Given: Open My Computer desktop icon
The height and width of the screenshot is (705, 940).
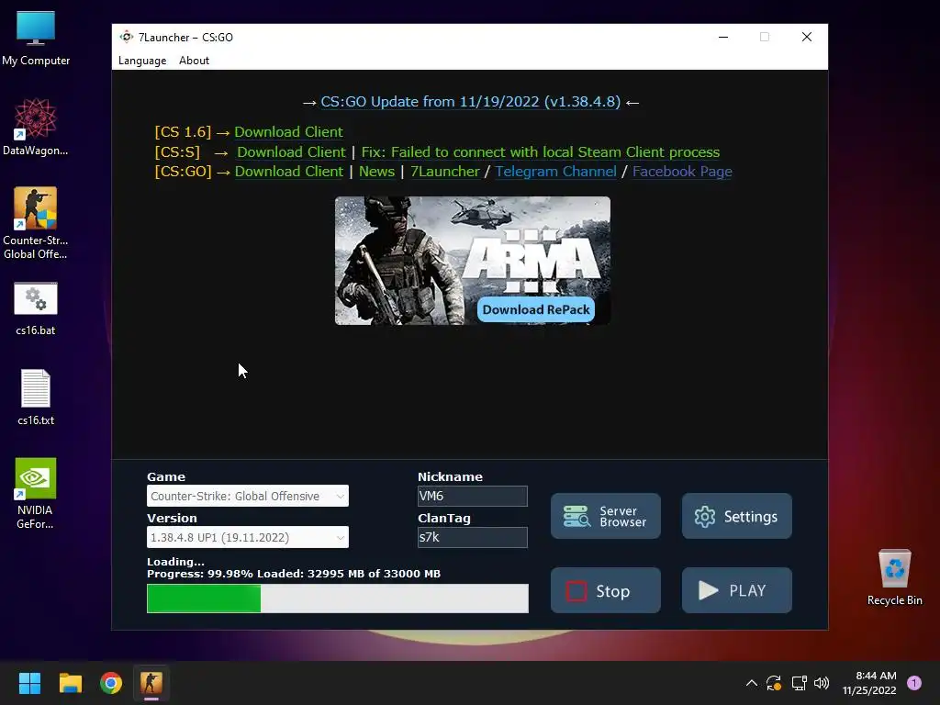Looking at the screenshot, I should pyautogui.click(x=36, y=39).
